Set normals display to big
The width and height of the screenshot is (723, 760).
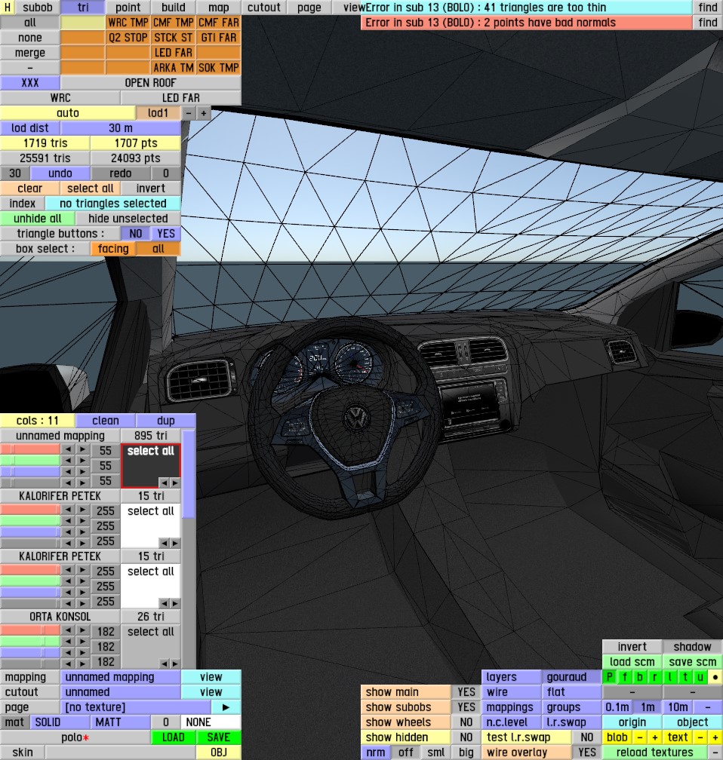coord(466,752)
